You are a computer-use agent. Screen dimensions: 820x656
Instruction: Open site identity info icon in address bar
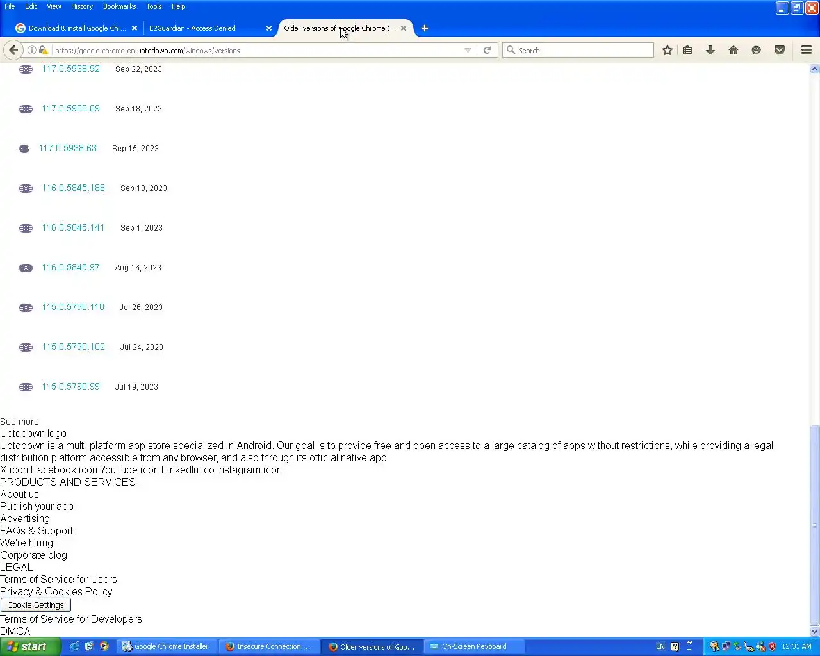point(31,50)
